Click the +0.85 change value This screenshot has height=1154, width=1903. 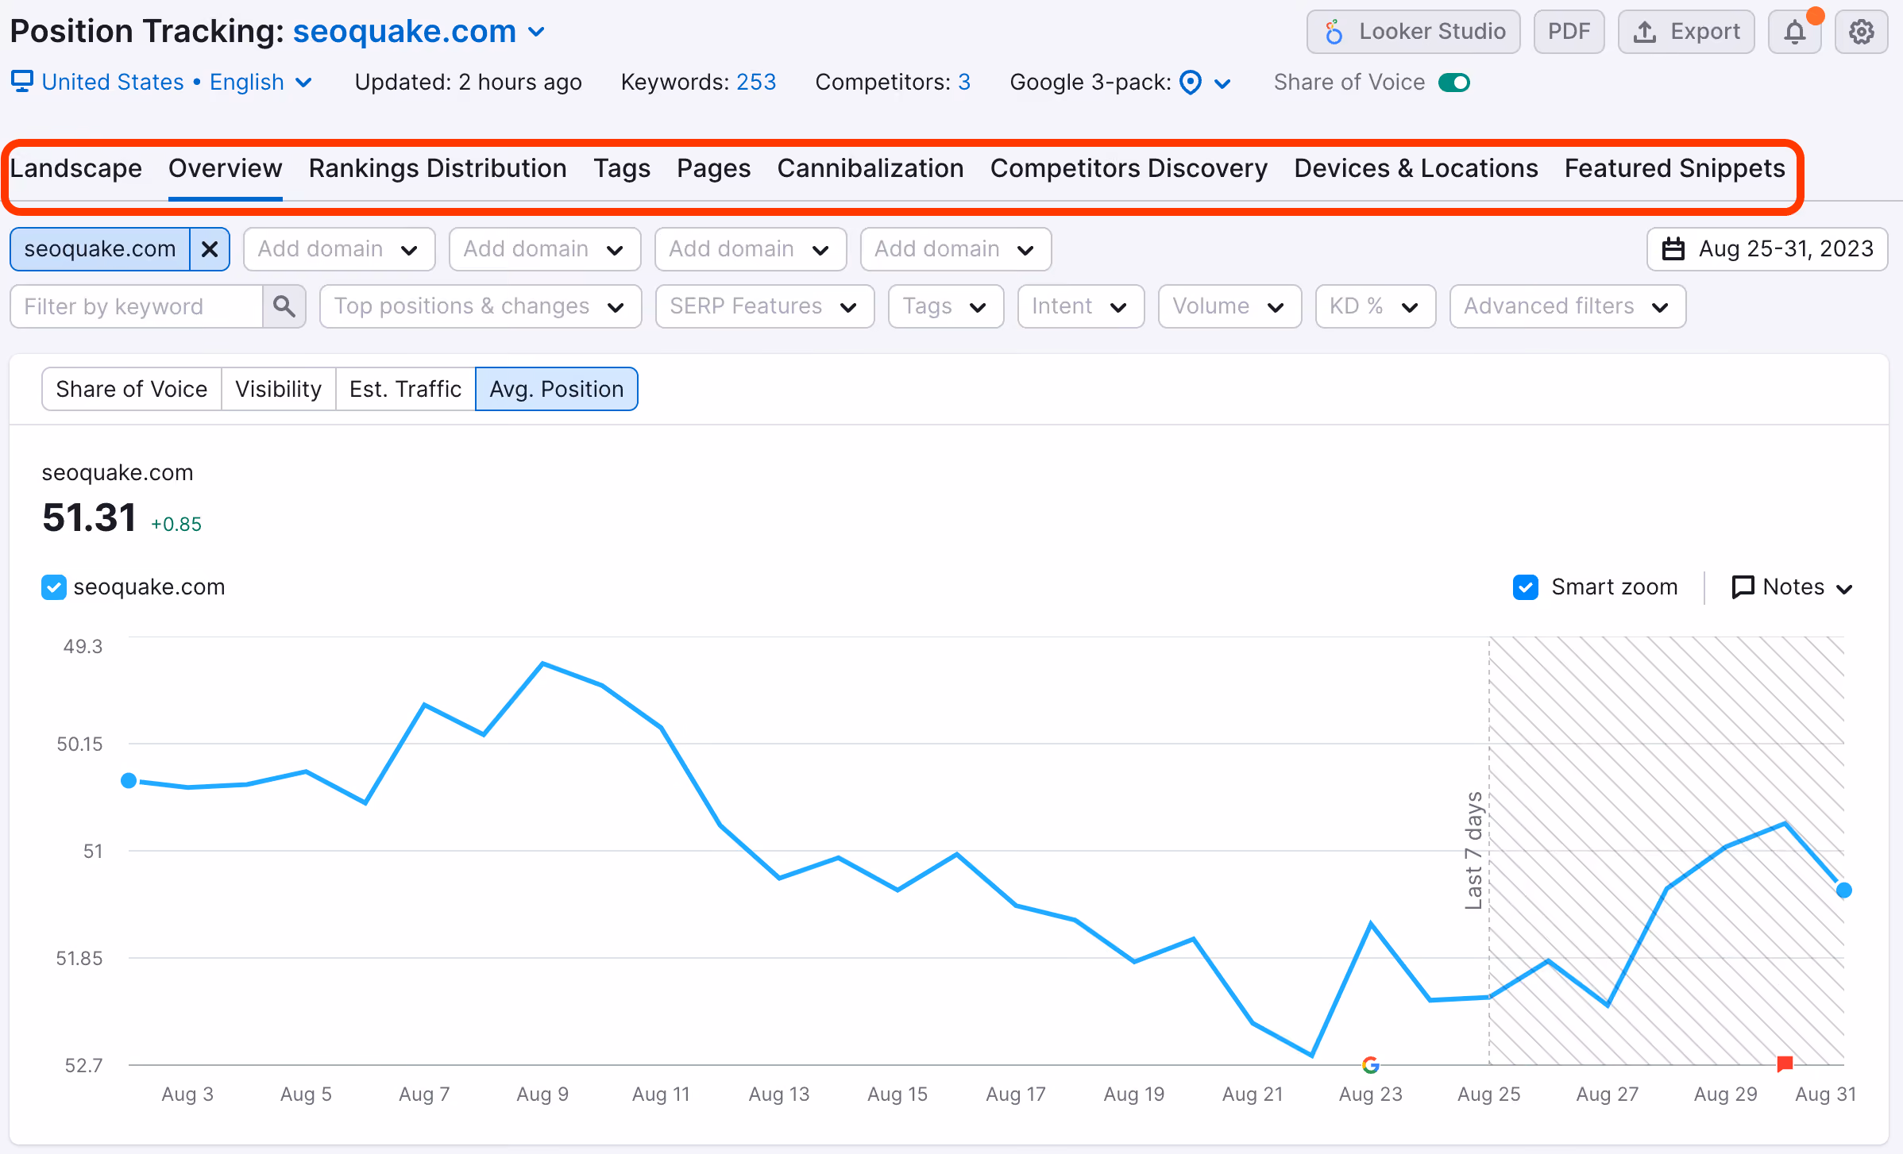click(x=176, y=524)
